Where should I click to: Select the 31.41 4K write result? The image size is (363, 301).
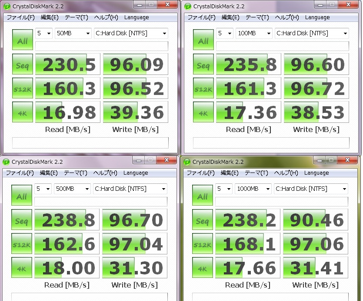coord(316,267)
